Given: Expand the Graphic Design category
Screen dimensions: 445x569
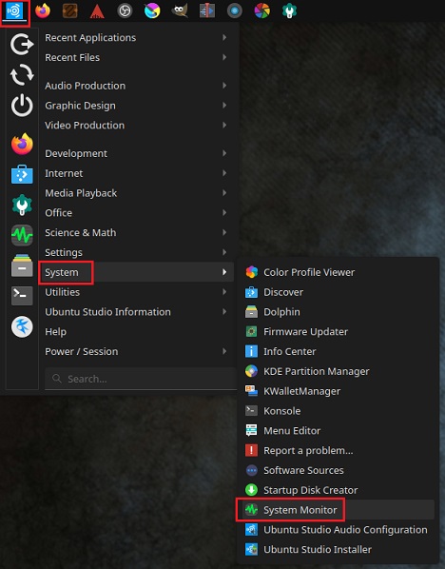Looking at the screenshot, I should point(136,106).
